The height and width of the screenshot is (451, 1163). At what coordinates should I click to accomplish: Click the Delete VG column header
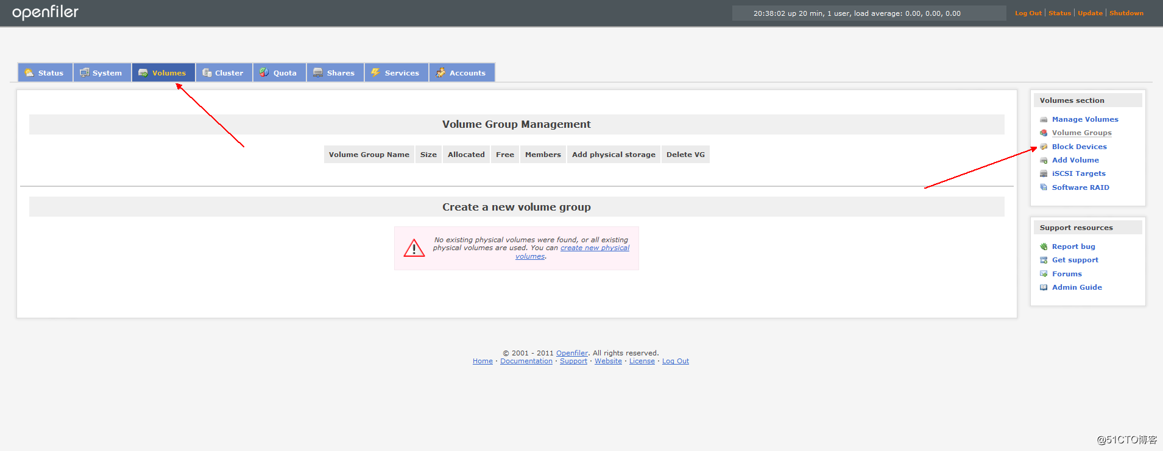pyautogui.click(x=685, y=155)
